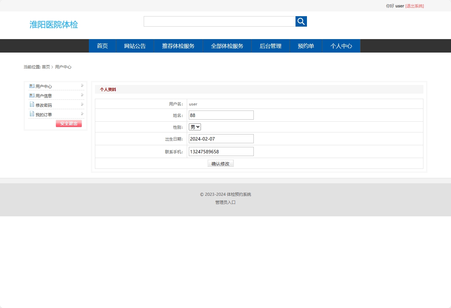Click the blue search magnifier icon

[x=301, y=21]
